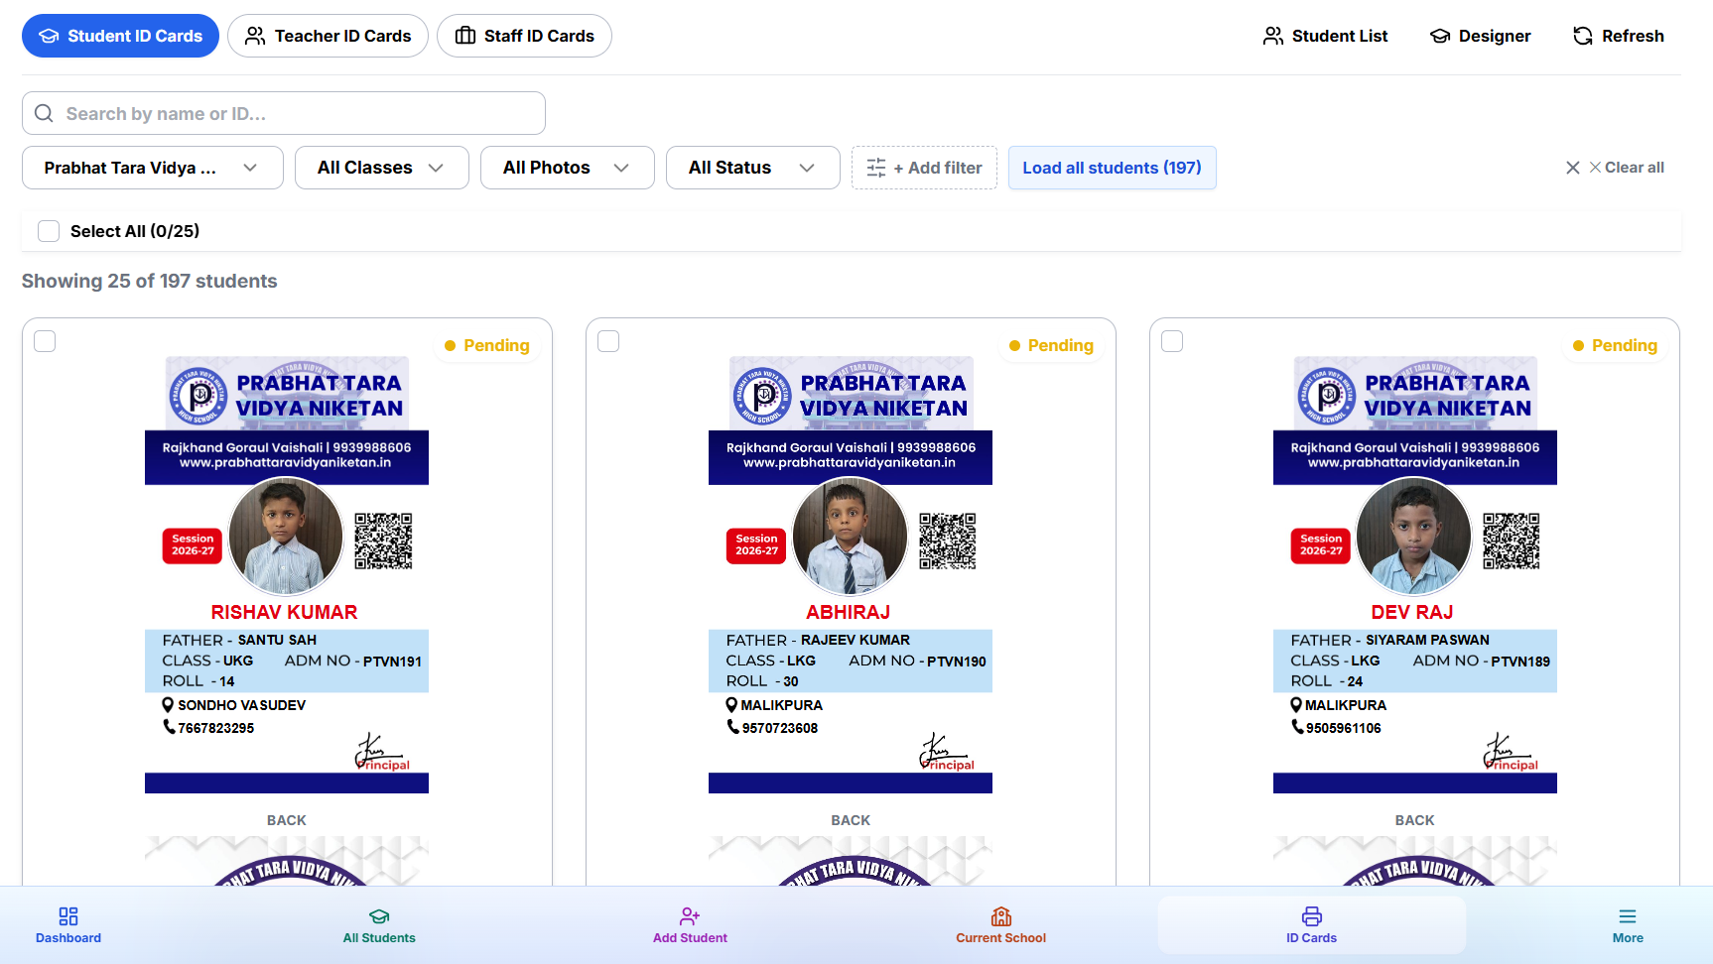This screenshot has height=964, width=1713.
Task: Expand the All Status dropdown
Action: [753, 168]
